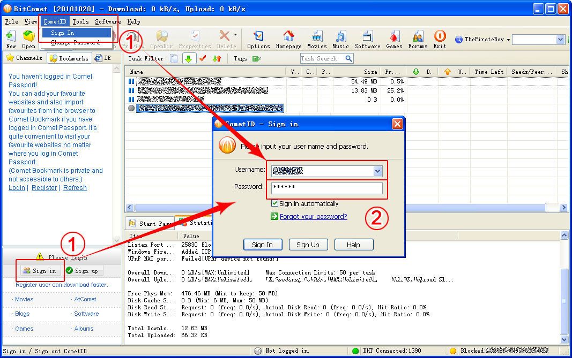This screenshot has width=572, height=358.
Task: Click the Tags label icon
Action: pos(257,59)
